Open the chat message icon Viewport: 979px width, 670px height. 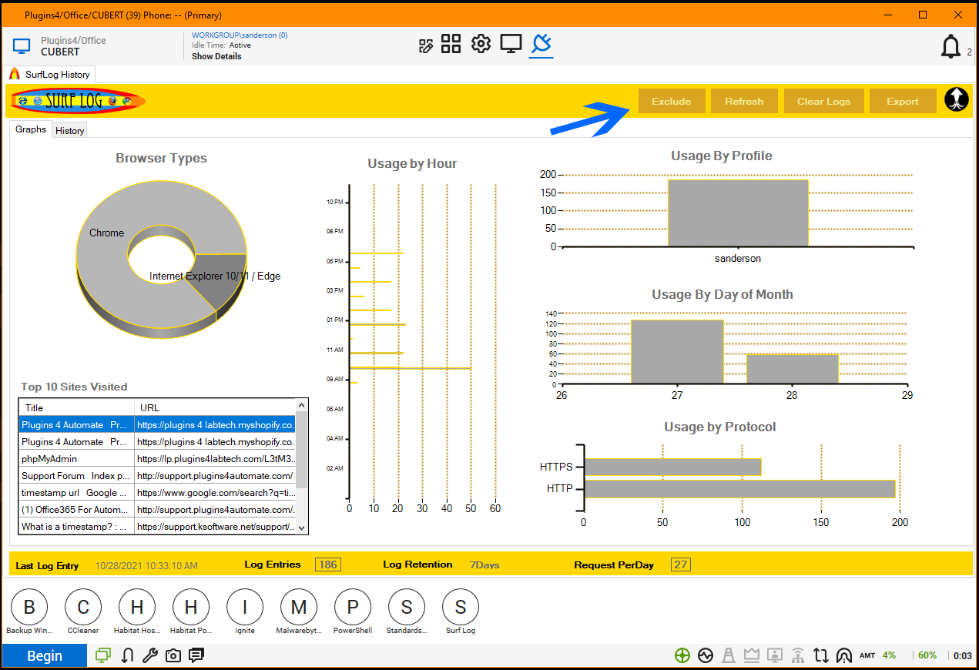tap(196, 655)
